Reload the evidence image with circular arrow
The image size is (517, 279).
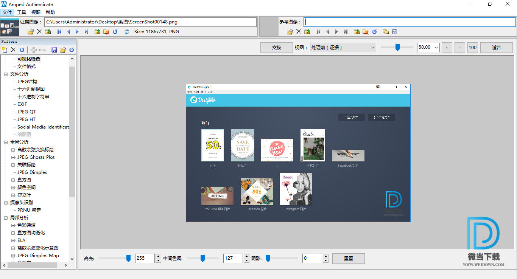click(115, 32)
